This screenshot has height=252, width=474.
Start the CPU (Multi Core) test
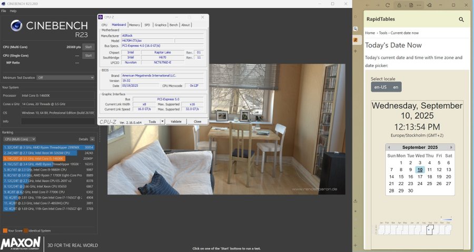tap(88, 47)
